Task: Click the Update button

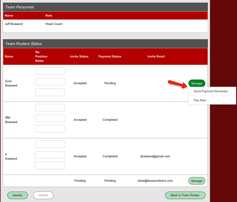Action: (17, 195)
